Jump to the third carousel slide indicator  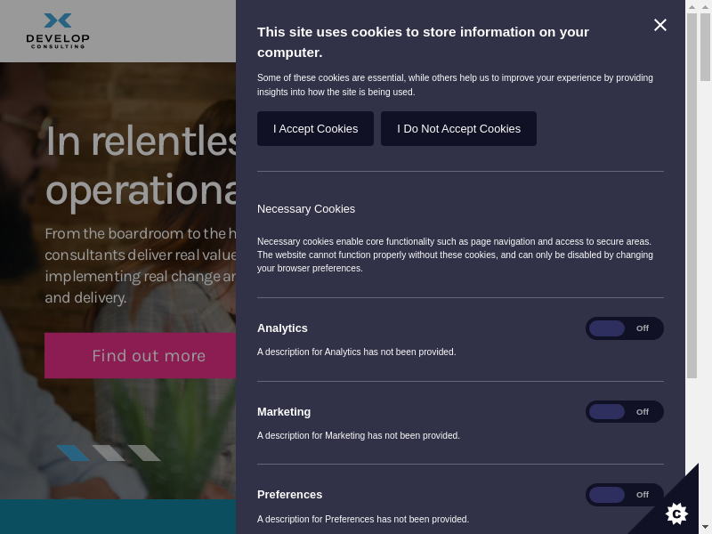144,453
